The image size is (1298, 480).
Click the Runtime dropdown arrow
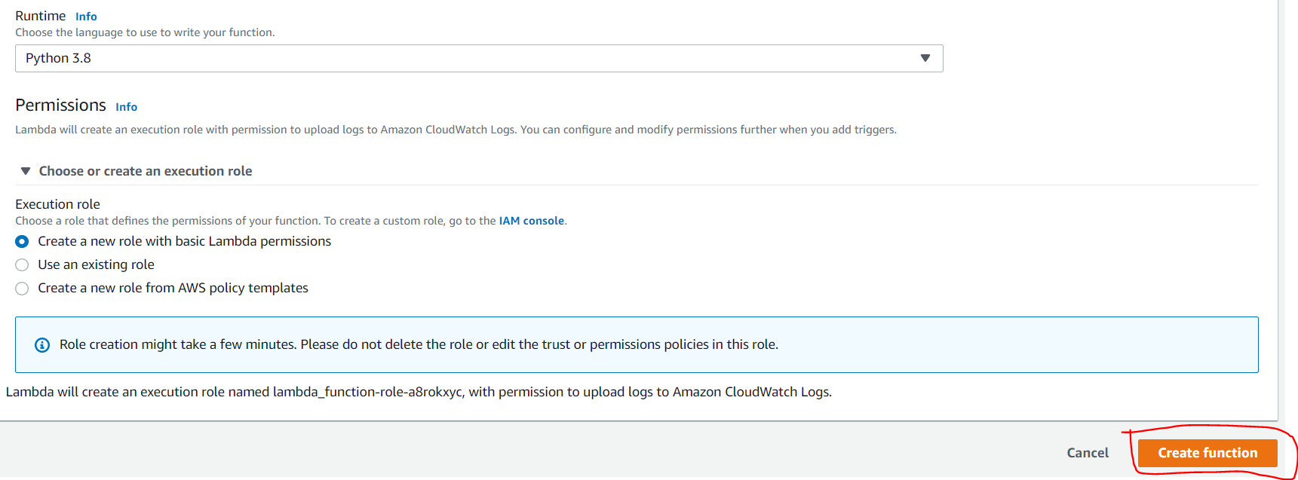point(925,58)
